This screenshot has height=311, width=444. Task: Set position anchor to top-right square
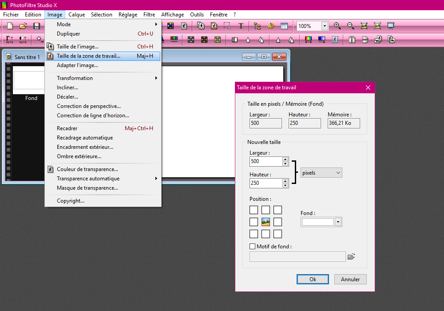[277, 210]
